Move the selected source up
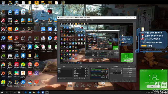Viewport: 168px width, 94px height. (x=82, y=78)
